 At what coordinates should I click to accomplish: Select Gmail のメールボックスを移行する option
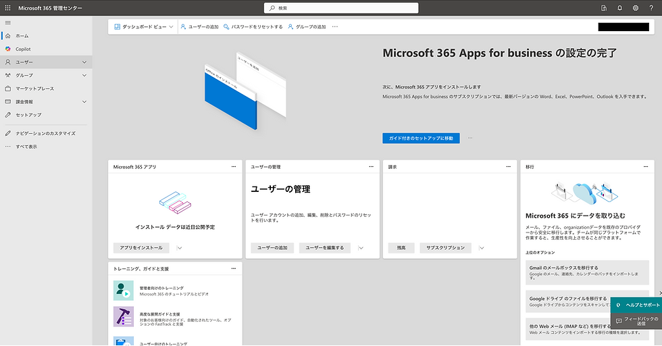[587, 272]
